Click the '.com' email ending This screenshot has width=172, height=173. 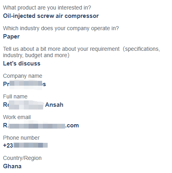pyautogui.click(x=72, y=125)
